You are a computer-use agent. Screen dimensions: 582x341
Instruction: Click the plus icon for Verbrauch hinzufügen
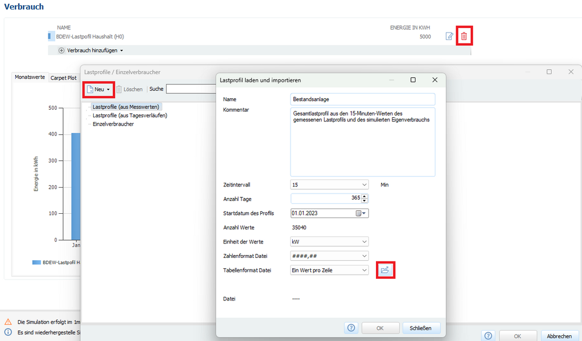click(62, 51)
